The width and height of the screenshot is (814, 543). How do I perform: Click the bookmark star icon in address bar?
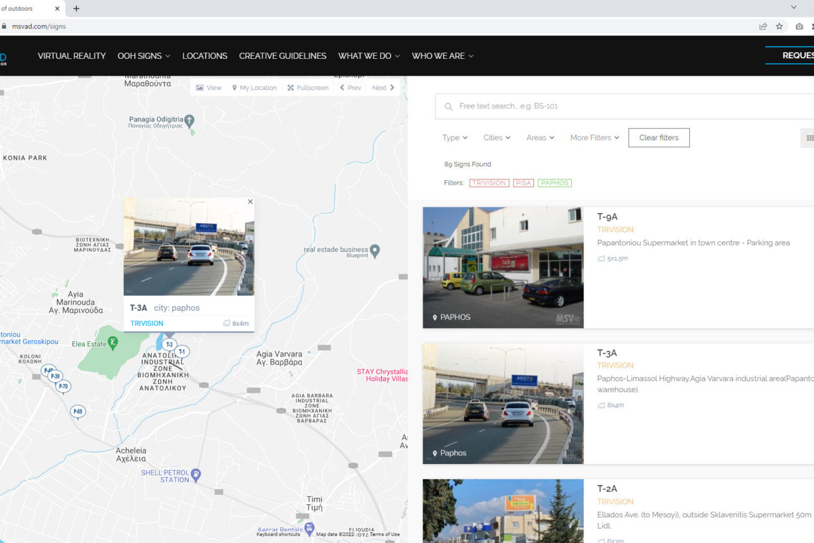pos(779,26)
